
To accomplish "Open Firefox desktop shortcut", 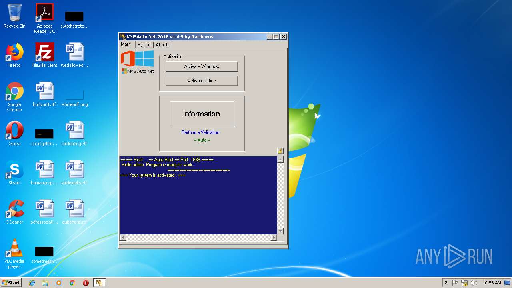I will click(14, 55).
